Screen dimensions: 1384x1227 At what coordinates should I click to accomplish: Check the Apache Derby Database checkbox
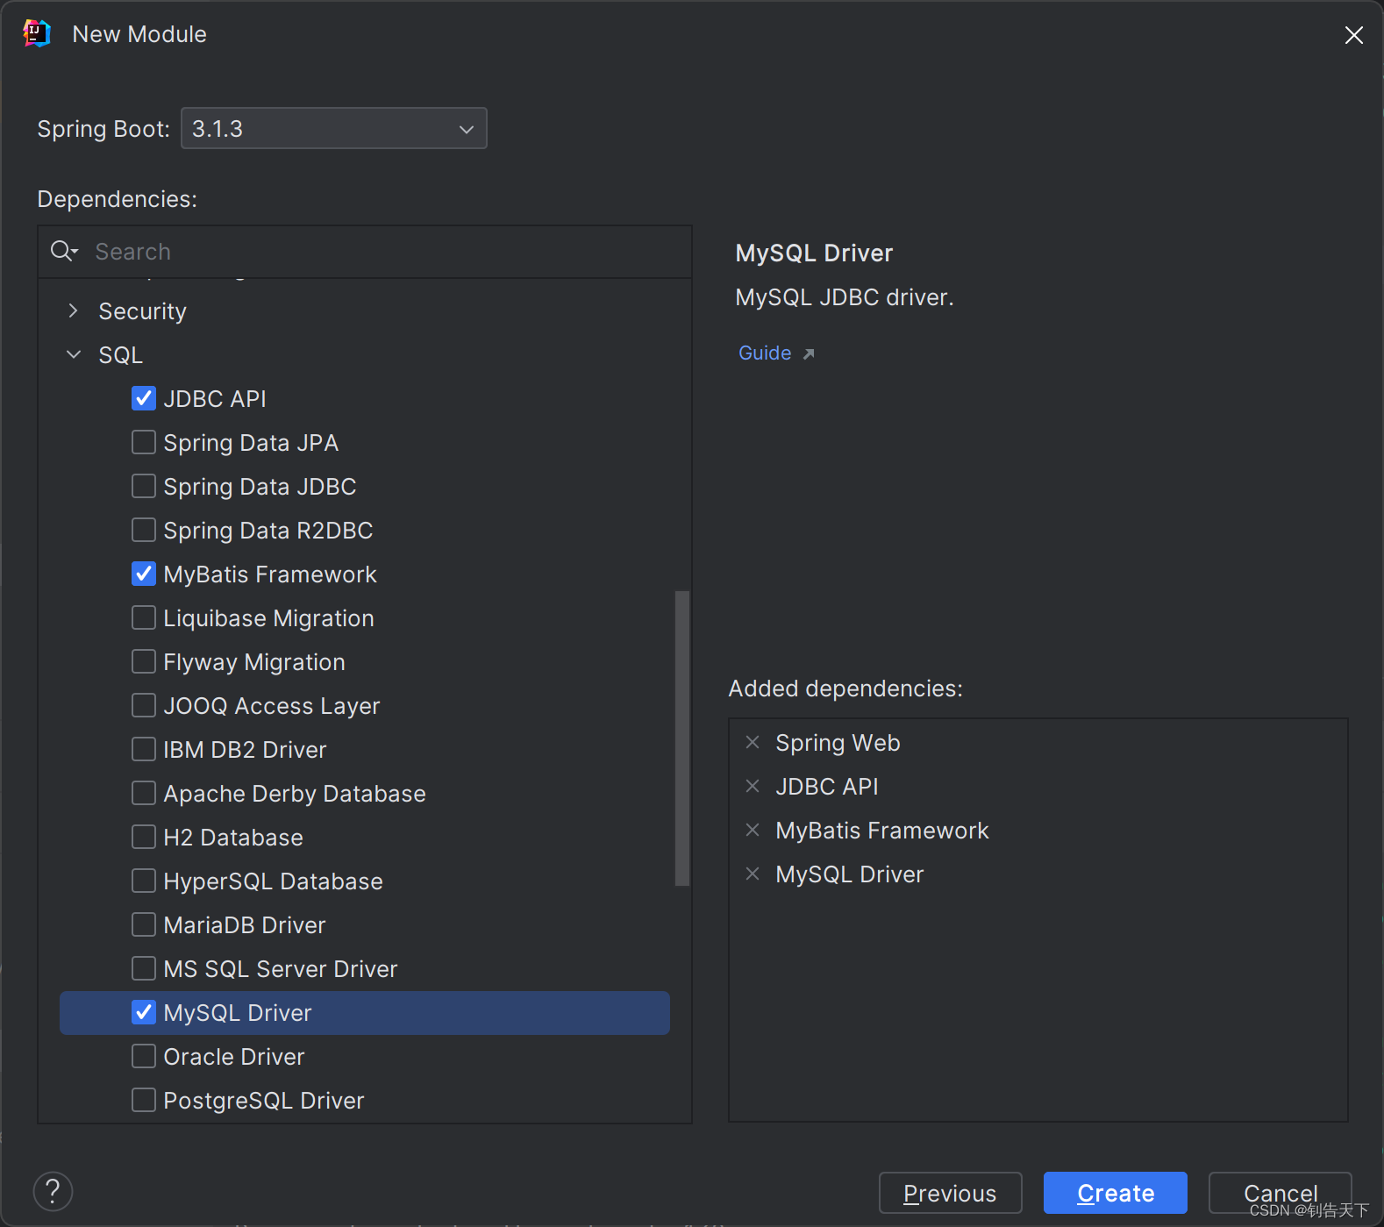pyautogui.click(x=144, y=793)
